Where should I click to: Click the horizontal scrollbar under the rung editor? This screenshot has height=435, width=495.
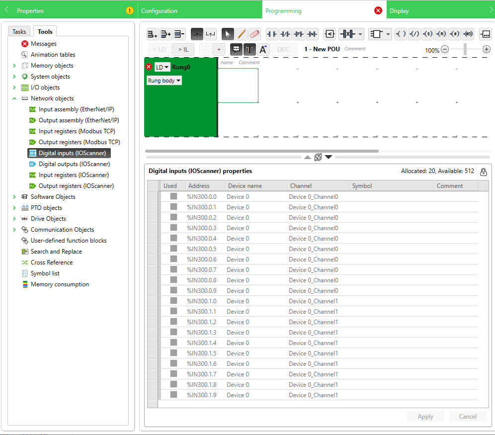[x=262, y=151]
